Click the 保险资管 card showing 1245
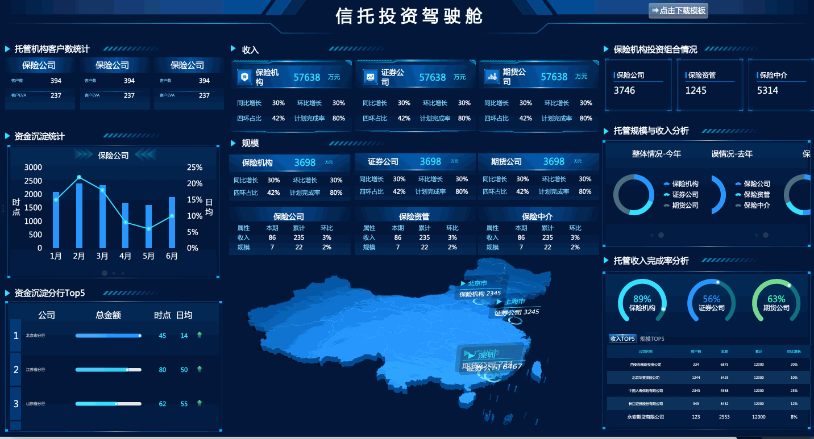The width and height of the screenshot is (814, 439). [710, 85]
